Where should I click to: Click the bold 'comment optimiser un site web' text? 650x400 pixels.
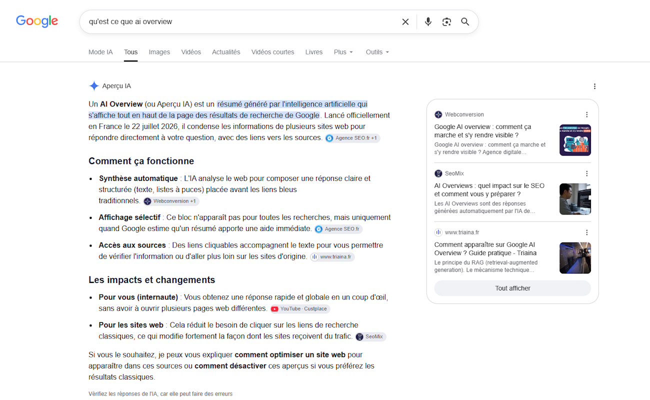click(290, 355)
